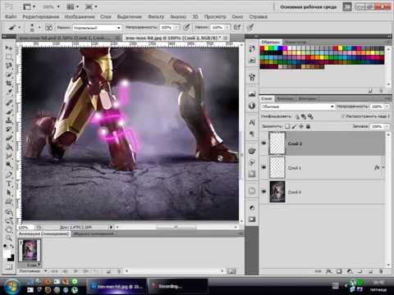The height and width of the screenshot is (295, 394).
Task: Select the Rectangular Marquee tool
Action: 9,57
